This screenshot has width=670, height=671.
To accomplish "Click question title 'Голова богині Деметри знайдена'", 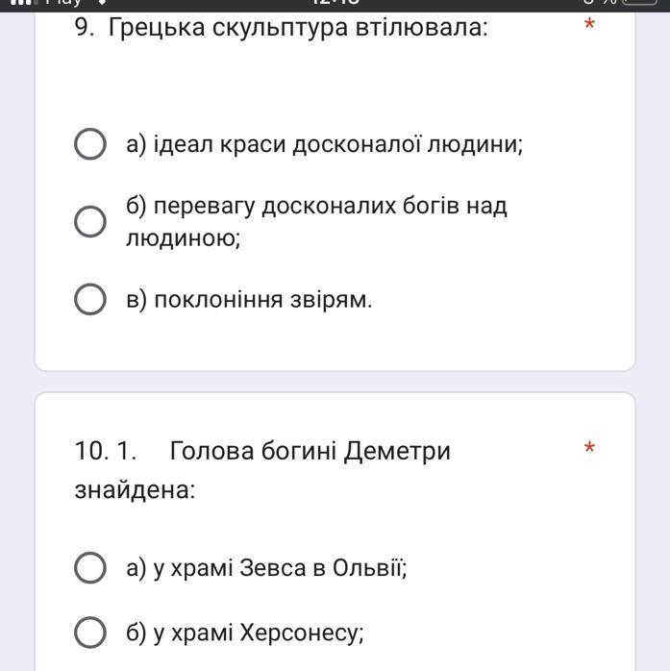I will pos(262,470).
